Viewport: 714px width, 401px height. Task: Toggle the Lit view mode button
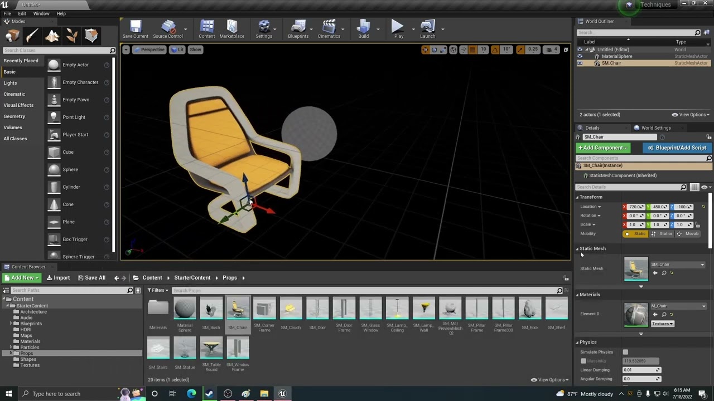point(177,50)
